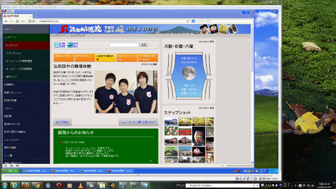Launch VLC media player from the taskbar
Image resolution: width=336 pixels, height=189 pixels.
tap(80, 185)
